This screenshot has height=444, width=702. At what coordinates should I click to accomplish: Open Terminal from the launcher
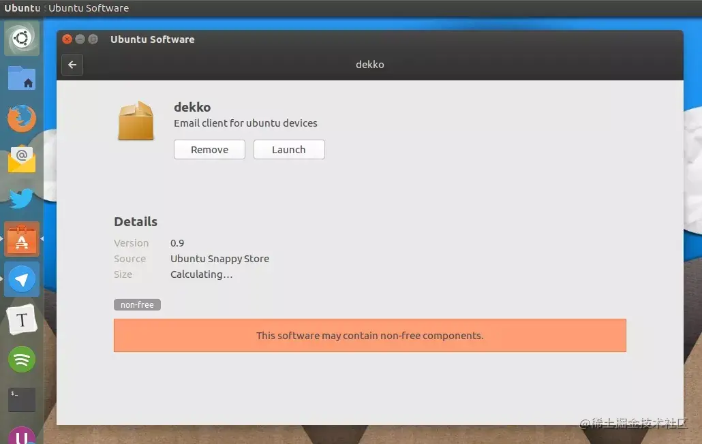pos(22,399)
